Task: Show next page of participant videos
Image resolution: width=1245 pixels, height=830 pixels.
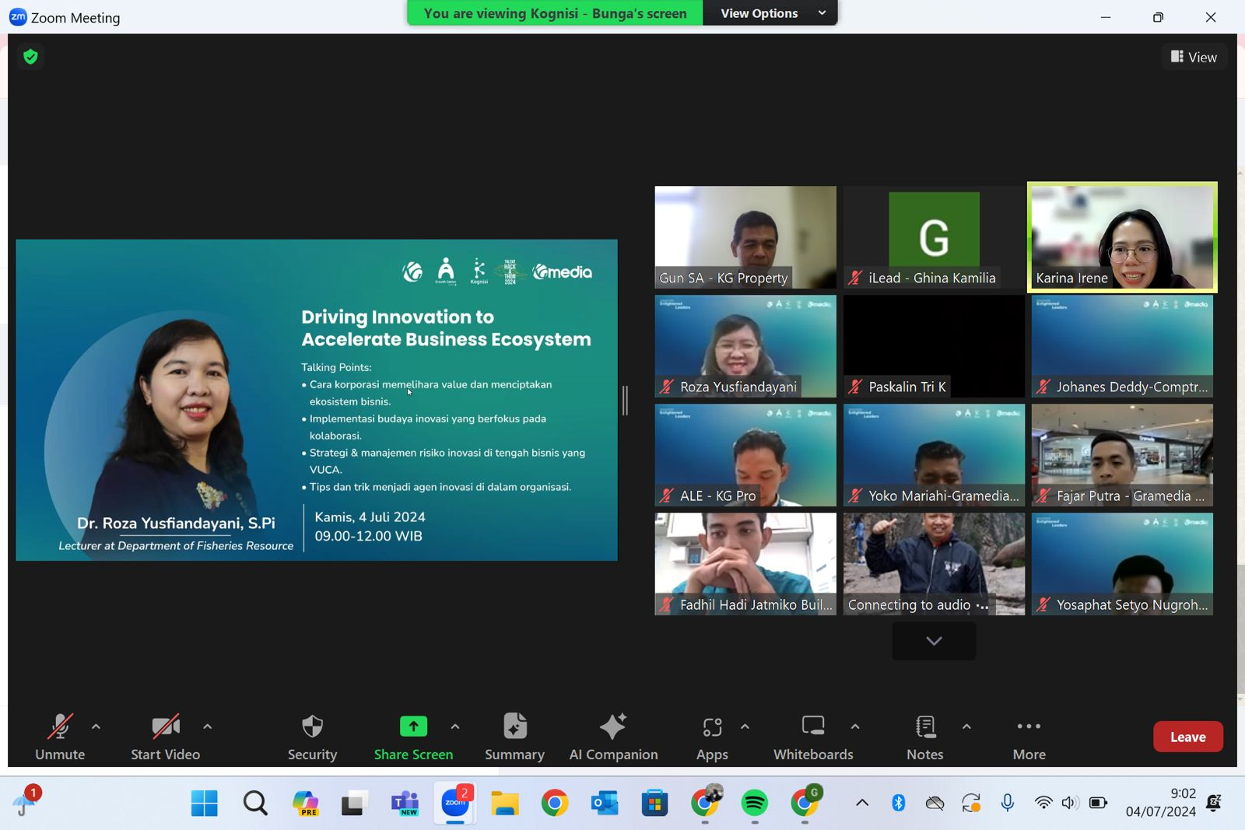Action: pos(934,641)
